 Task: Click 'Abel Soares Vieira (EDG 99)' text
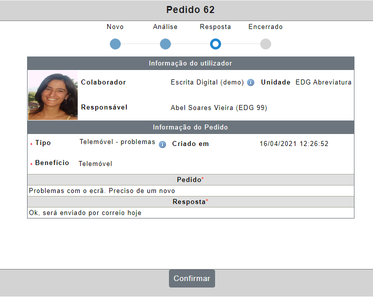pos(219,107)
